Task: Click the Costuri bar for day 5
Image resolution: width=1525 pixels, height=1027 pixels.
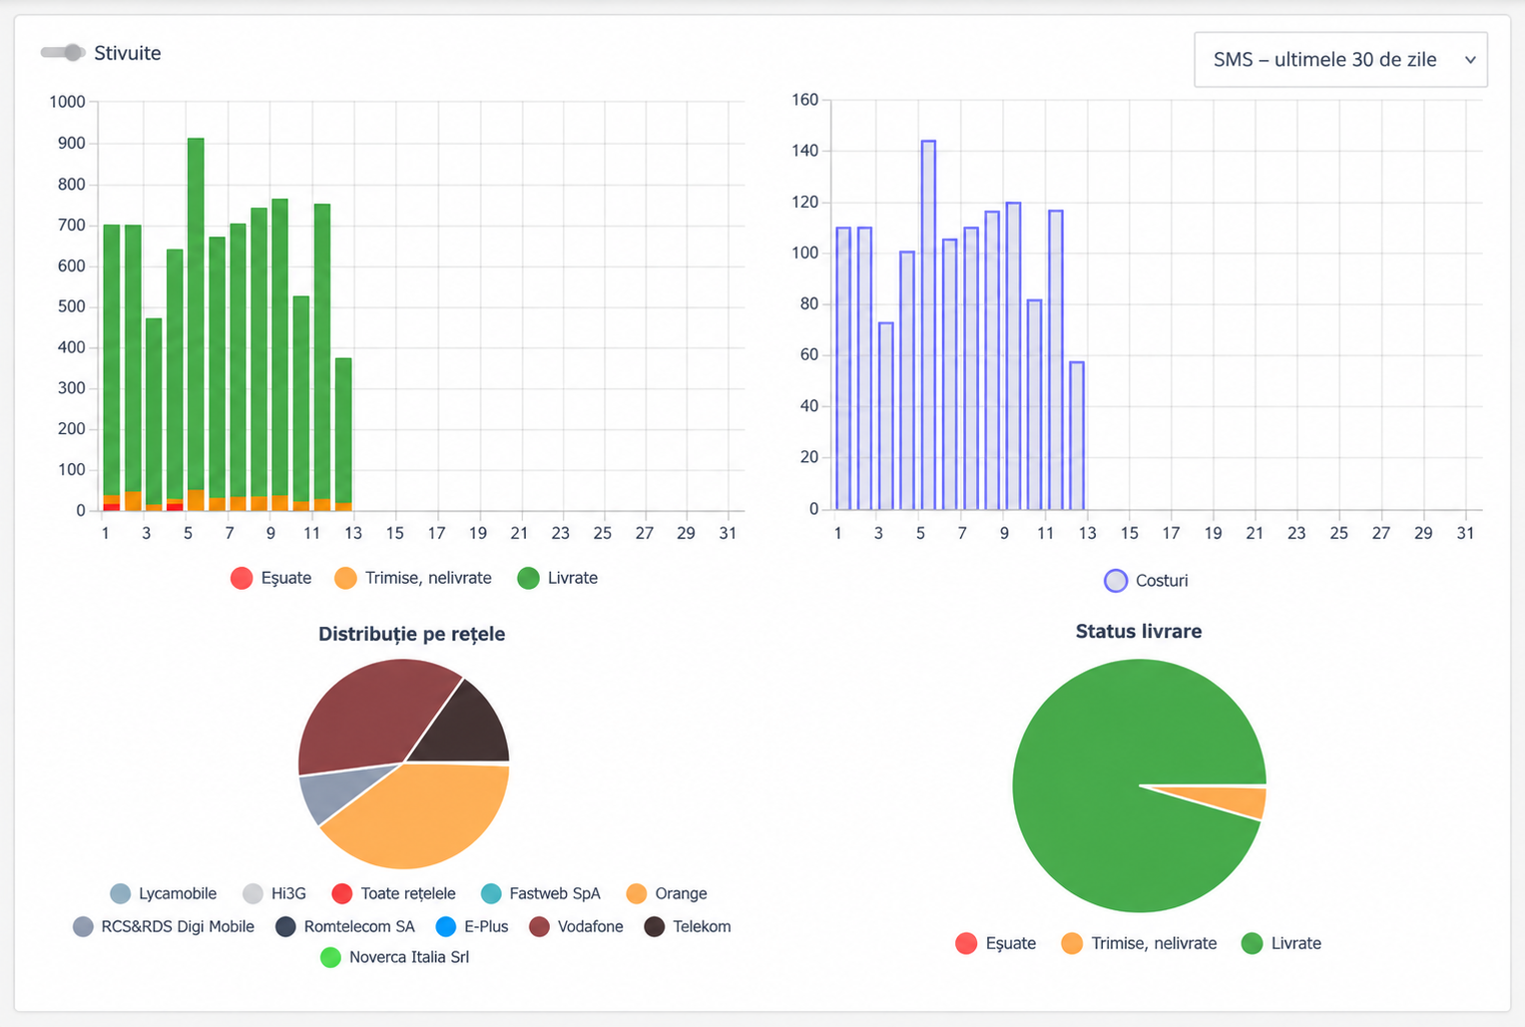Action: tap(928, 325)
